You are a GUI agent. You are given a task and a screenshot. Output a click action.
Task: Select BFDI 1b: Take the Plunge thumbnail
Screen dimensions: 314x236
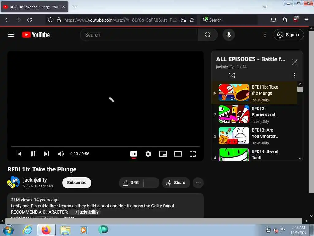234,92
